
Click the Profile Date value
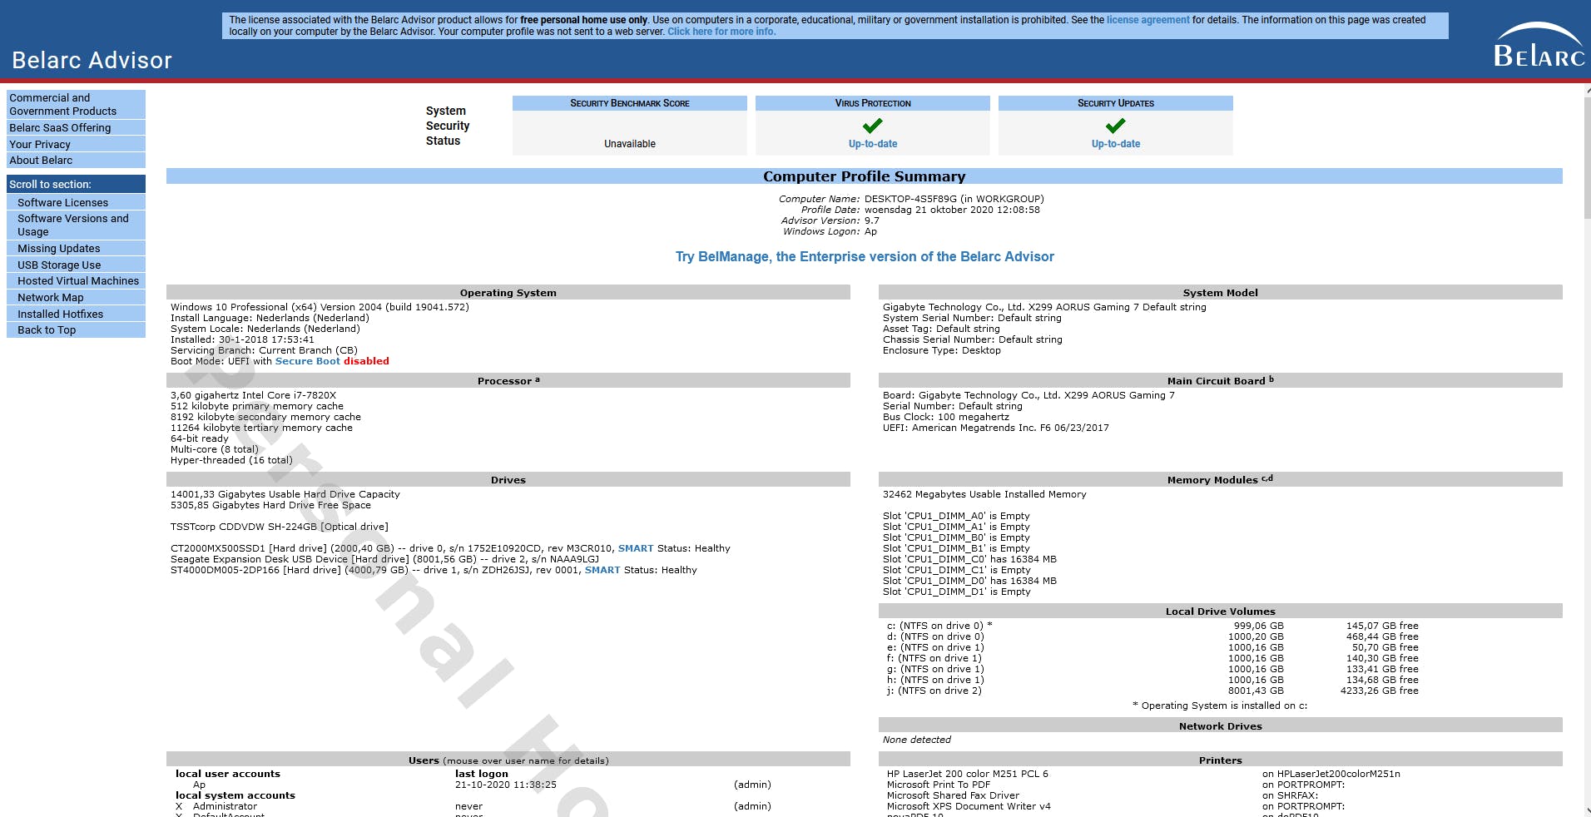click(x=952, y=210)
